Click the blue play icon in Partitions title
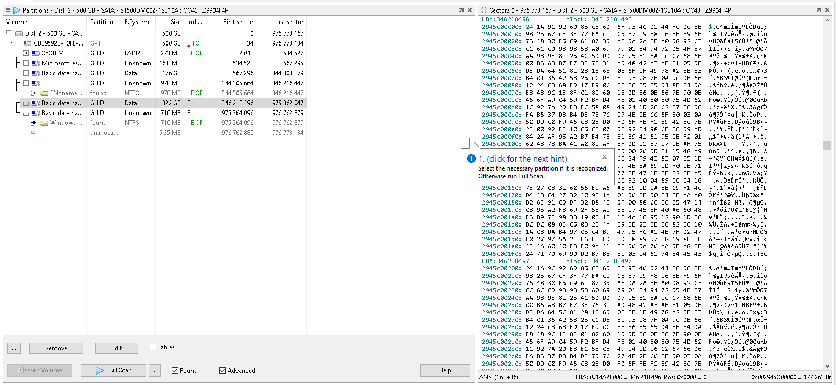836x385 pixels. pyautogui.click(x=17, y=10)
